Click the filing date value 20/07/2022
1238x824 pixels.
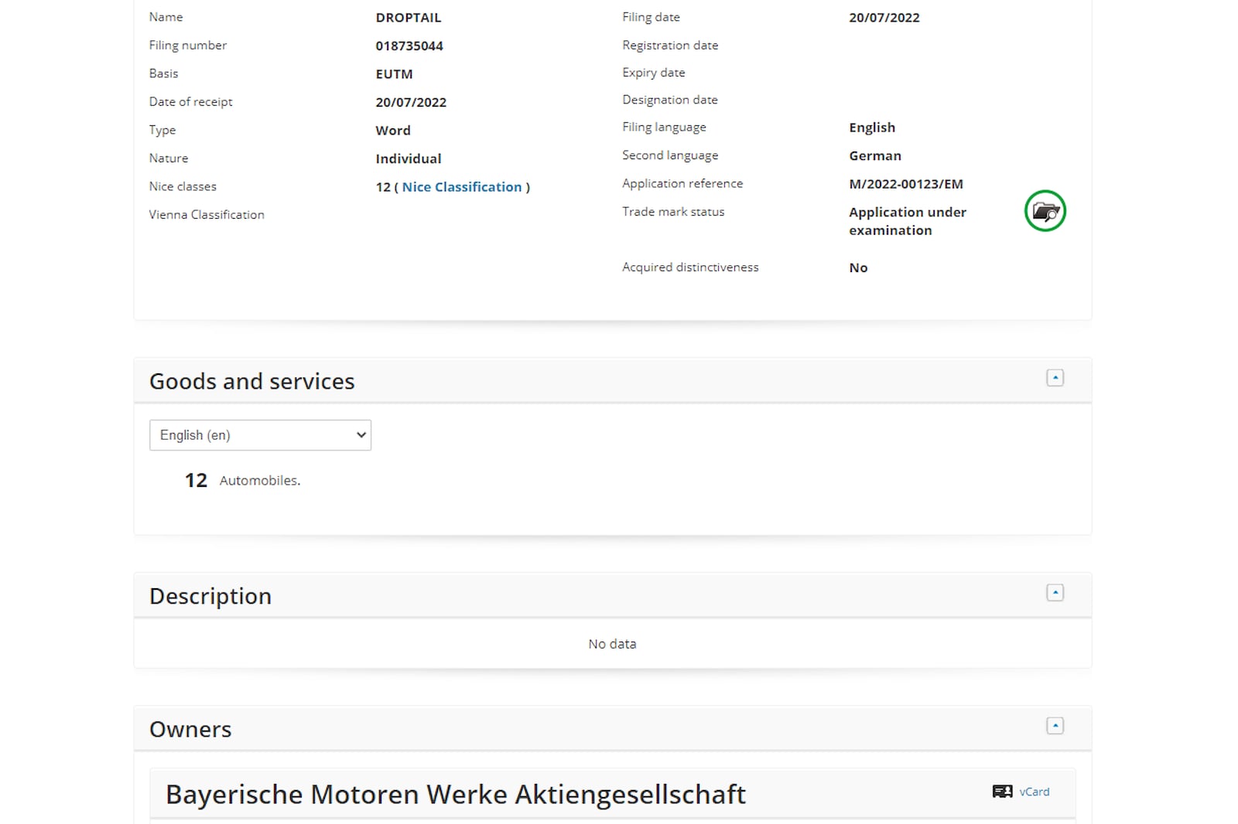884,18
